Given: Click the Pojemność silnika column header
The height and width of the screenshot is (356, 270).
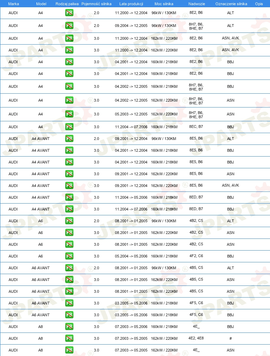Looking at the screenshot, I should pos(96,4).
